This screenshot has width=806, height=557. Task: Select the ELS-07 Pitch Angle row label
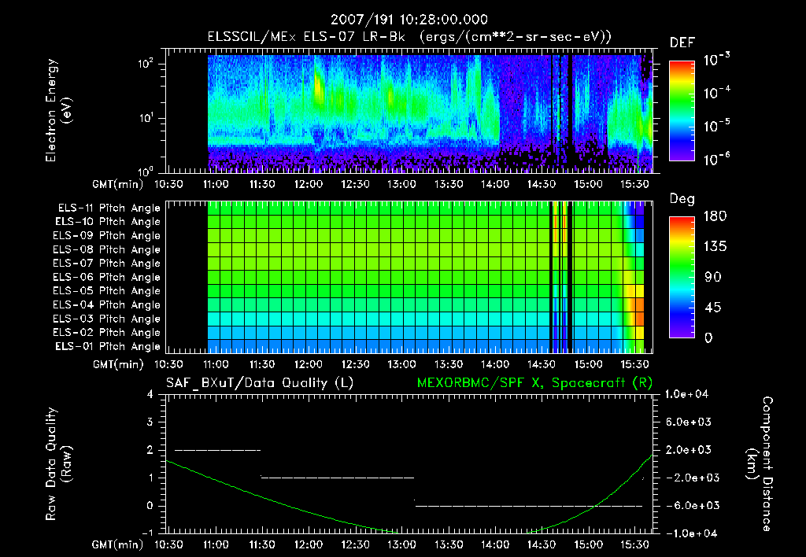coord(107,263)
